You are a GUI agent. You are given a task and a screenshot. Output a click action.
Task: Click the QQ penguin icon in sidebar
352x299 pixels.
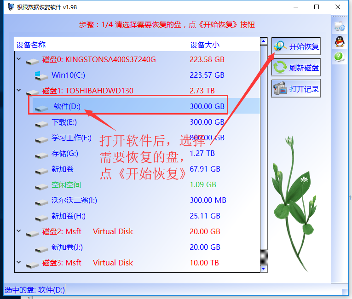point(340,41)
